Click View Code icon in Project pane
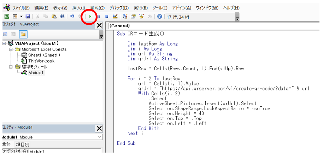 tap(5, 34)
